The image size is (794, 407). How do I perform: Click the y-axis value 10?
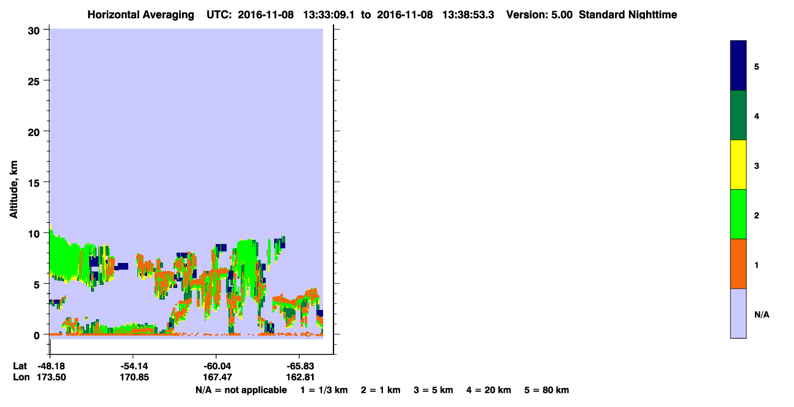35,233
